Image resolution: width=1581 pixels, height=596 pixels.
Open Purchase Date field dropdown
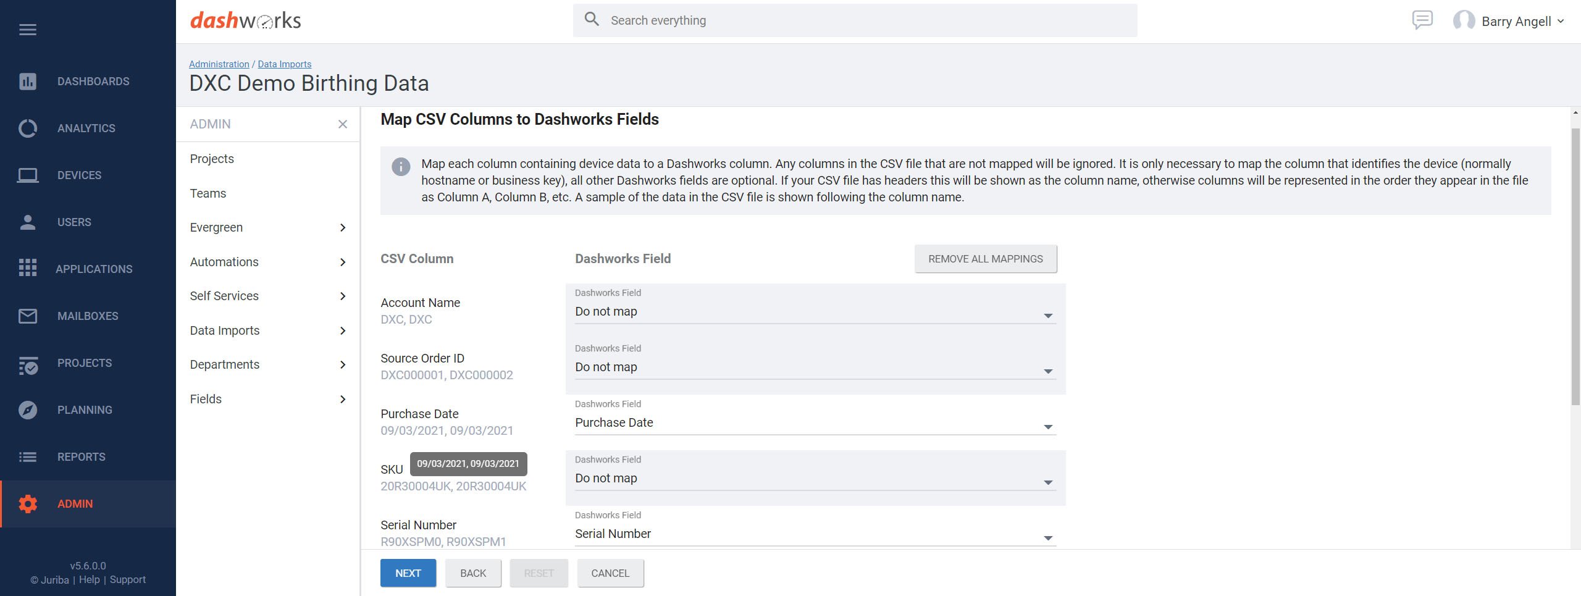point(815,423)
